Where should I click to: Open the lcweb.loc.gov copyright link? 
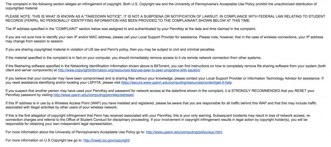pyautogui.click(x=107, y=140)
